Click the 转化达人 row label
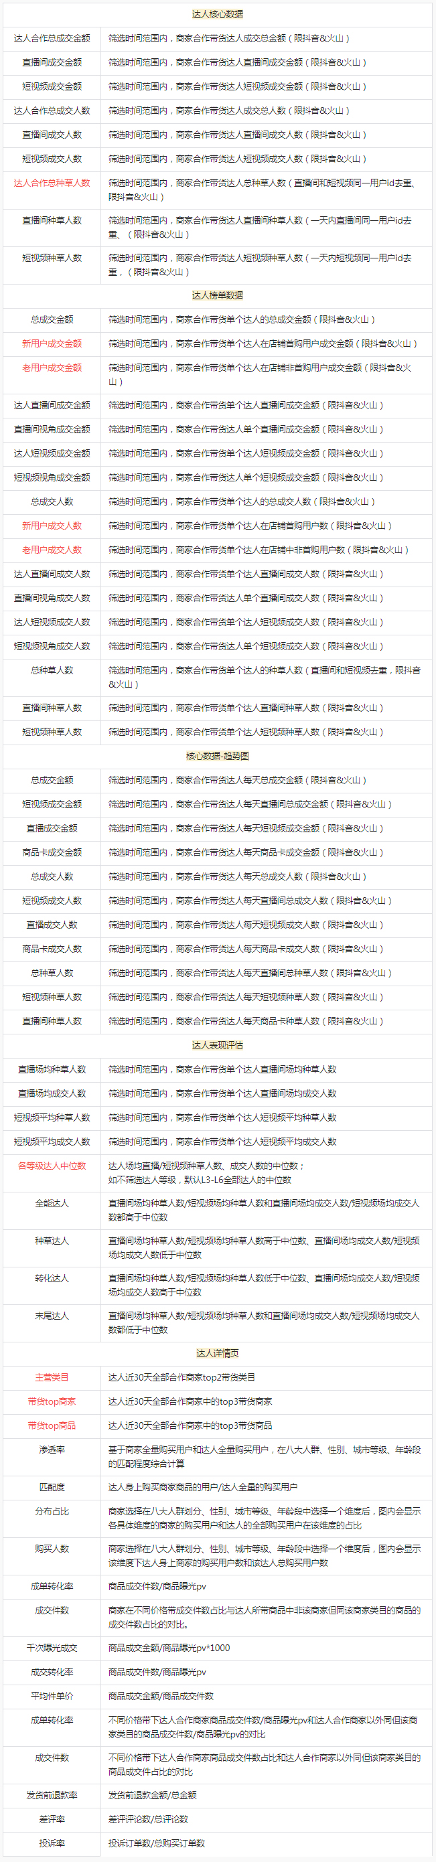Screen dimensions: 436x1862 pos(52,1278)
